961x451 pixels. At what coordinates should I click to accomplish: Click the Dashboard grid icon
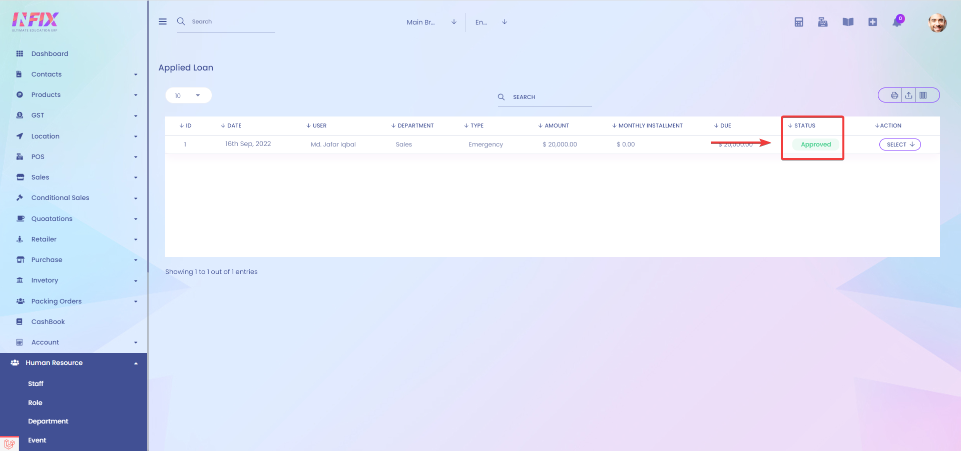pos(20,53)
